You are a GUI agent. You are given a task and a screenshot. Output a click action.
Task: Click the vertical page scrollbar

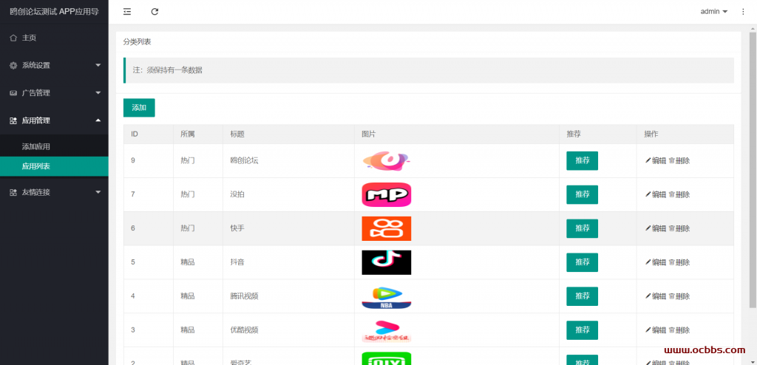click(753, 169)
